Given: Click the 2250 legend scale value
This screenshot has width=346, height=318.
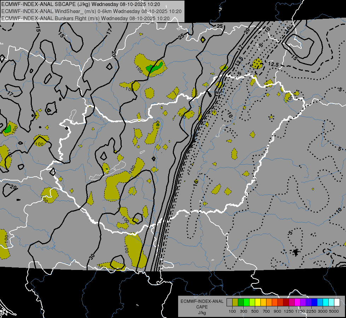Looking at the screenshot, I should coord(311,311).
